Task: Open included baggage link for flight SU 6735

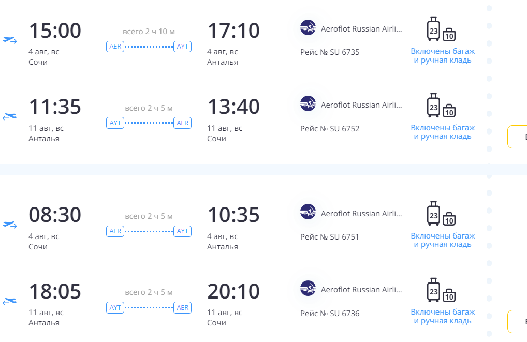Action: 443,56
